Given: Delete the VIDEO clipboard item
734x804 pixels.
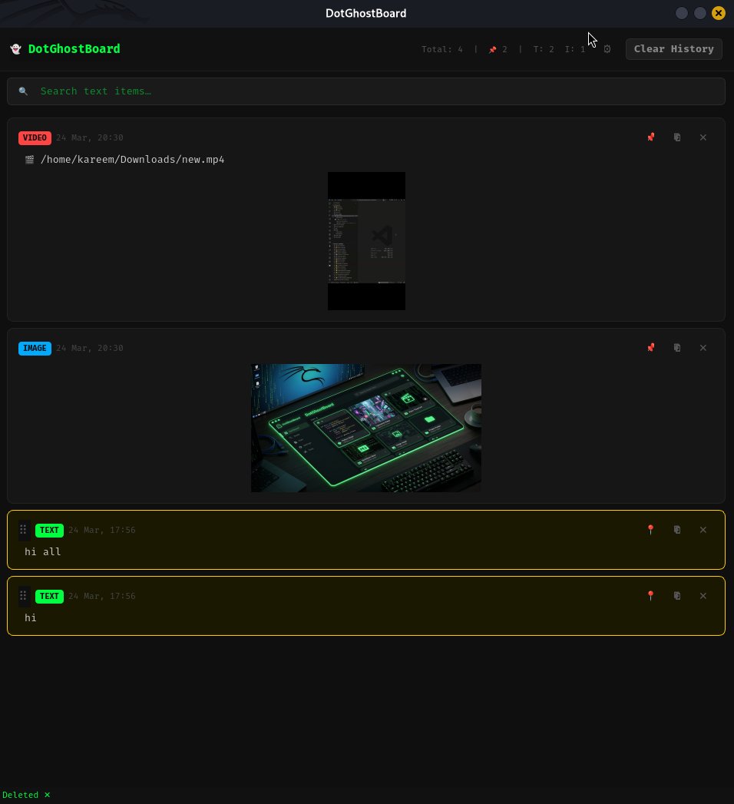Looking at the screenshot, I should (x=703, y=137).
